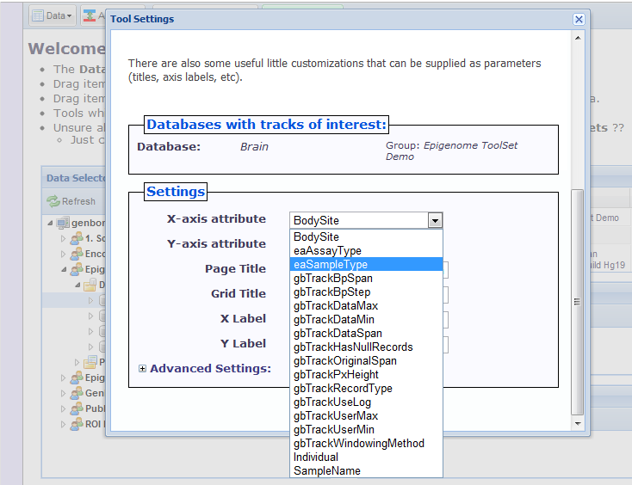
Task: Click the Encode group users icon
Action: [x=76, y=254]
